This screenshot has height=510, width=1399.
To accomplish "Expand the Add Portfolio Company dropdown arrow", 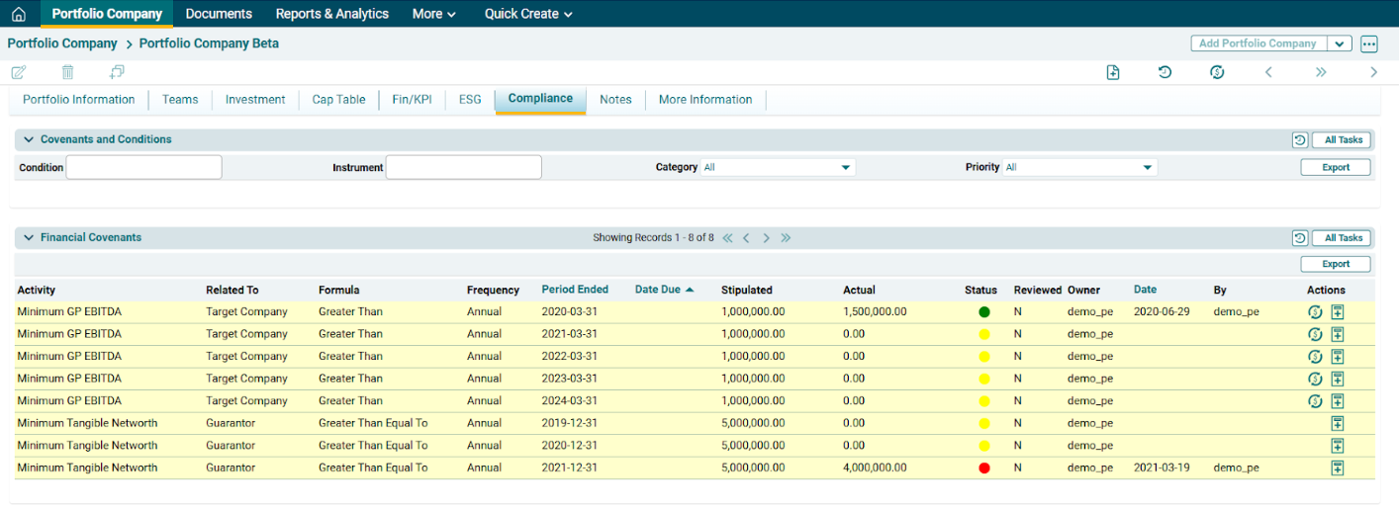I will 1339,43.
